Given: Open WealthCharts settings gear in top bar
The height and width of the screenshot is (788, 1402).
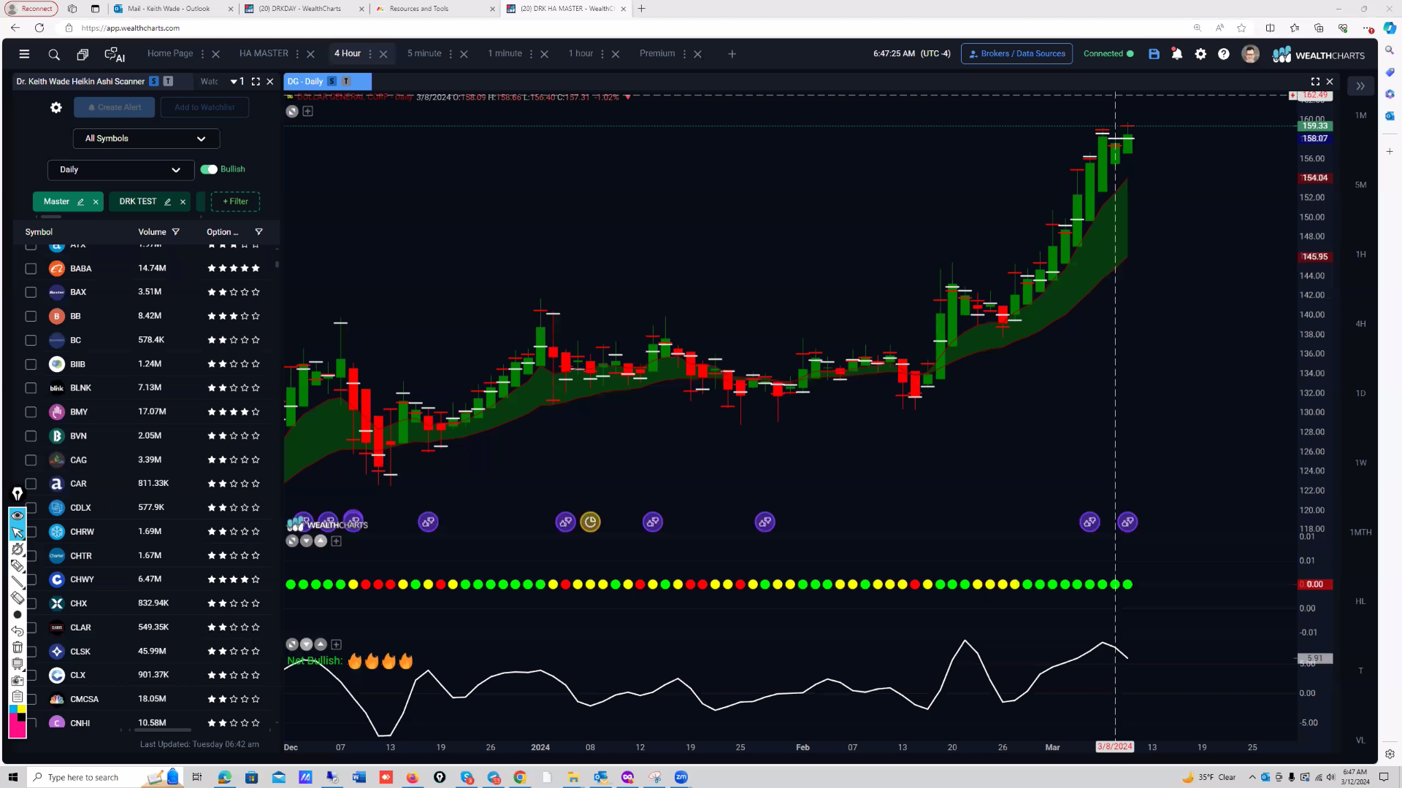Looking at the screenshot, I should 1200,54.
